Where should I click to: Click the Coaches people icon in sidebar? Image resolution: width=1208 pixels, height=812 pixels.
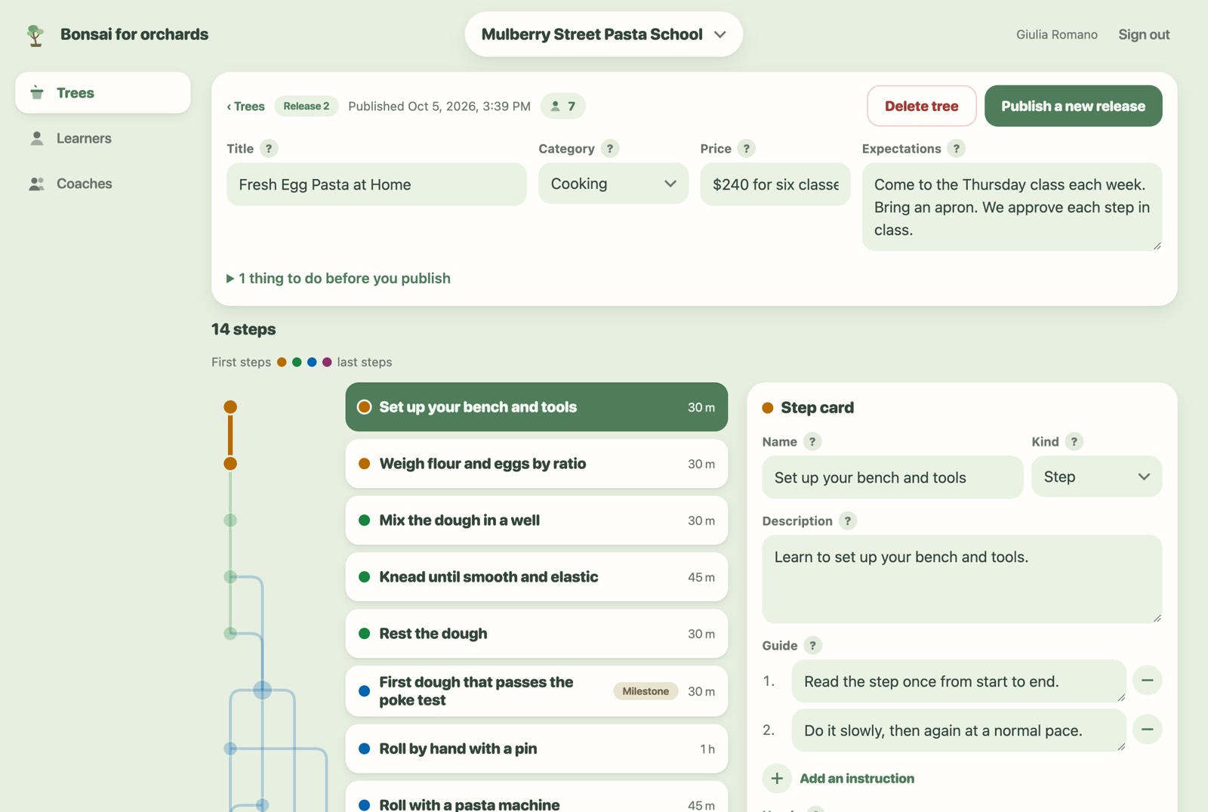[36, 184]
